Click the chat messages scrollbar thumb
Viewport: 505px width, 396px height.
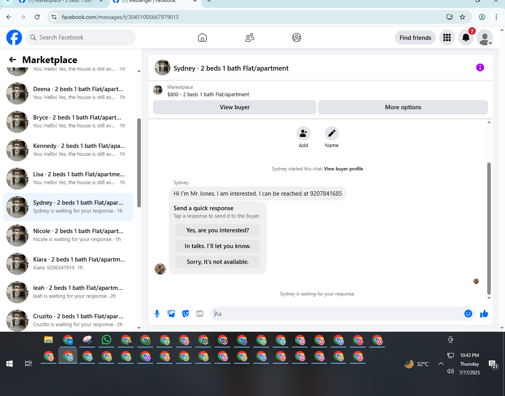(x=489, y=228)
